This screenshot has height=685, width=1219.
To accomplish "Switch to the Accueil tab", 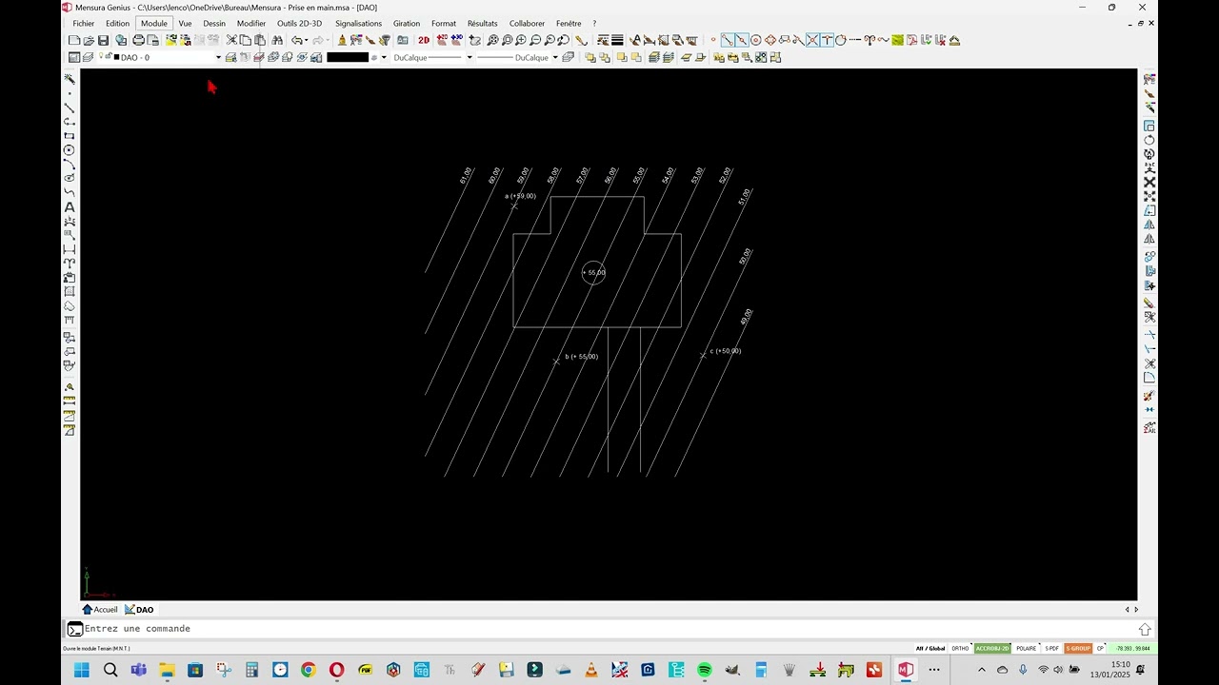I will [x=100, y=610].
